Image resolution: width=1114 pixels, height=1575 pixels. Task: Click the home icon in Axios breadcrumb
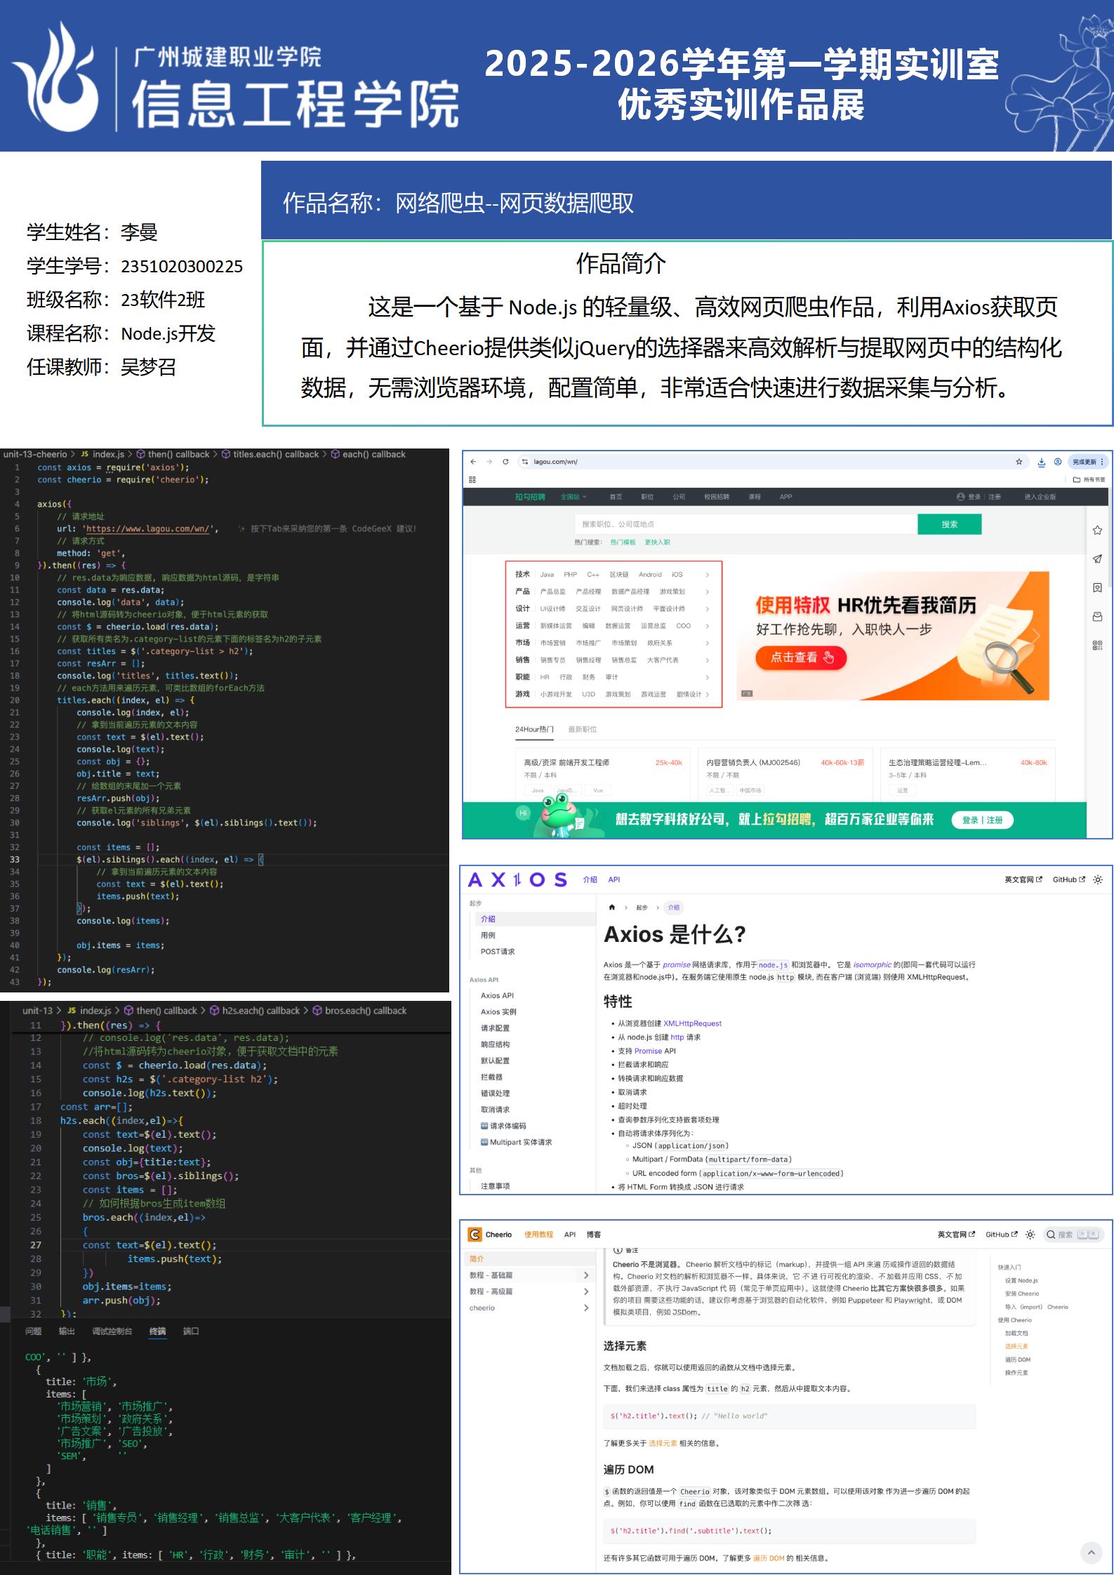point(612,908)
